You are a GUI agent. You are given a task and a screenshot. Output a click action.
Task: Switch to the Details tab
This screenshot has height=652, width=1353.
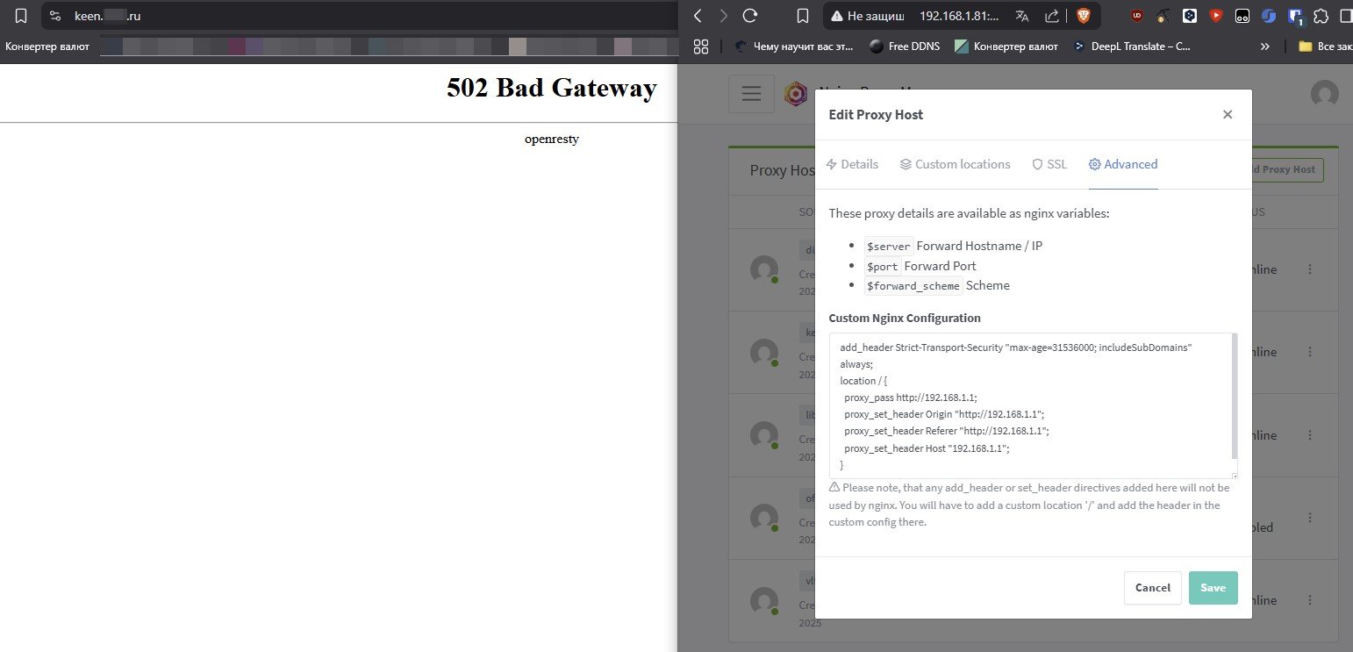coord(852,164)
